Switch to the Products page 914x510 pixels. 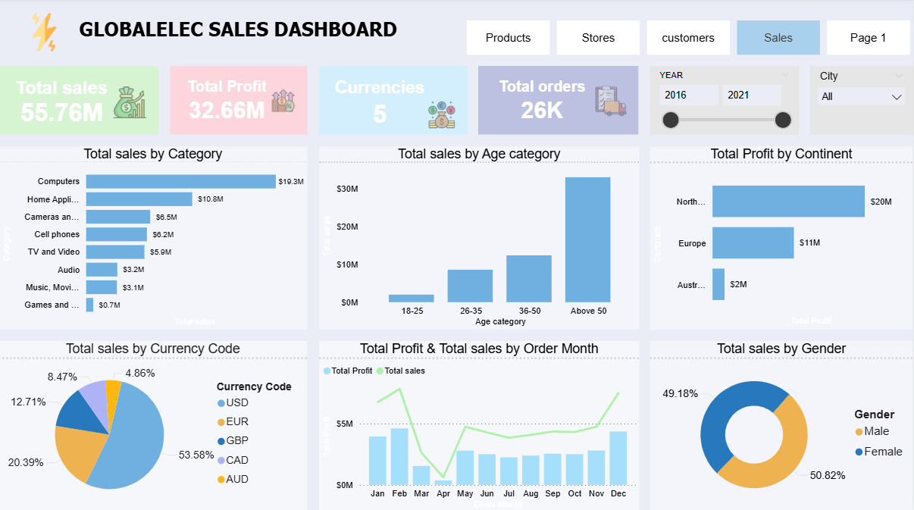(508, 37)
